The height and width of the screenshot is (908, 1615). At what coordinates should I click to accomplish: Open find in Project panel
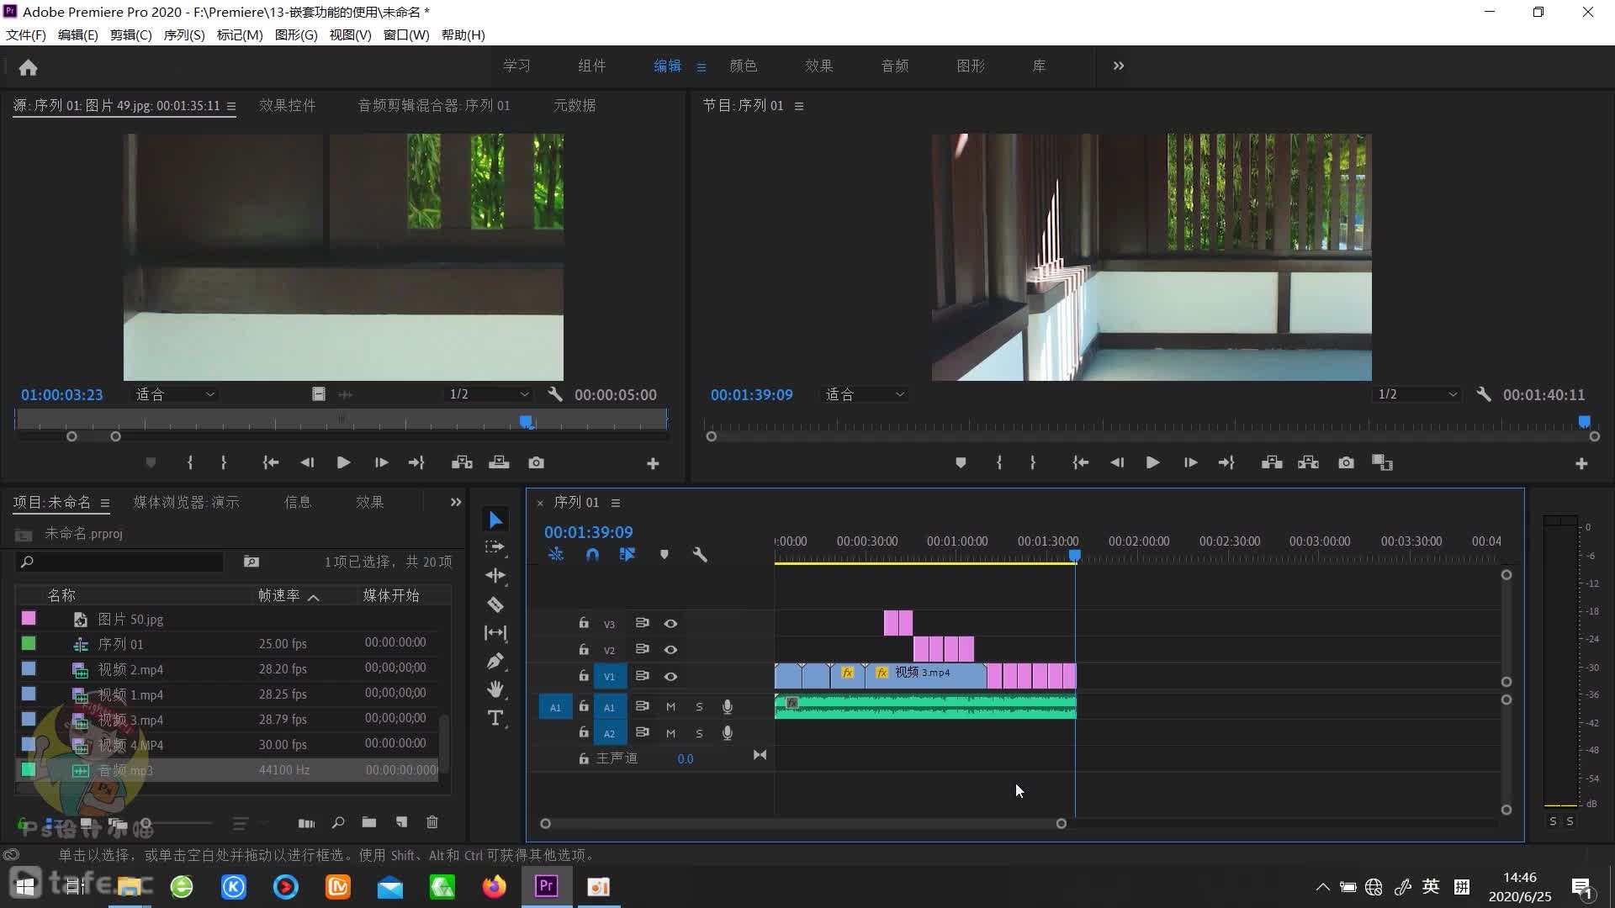click(338, 822)
